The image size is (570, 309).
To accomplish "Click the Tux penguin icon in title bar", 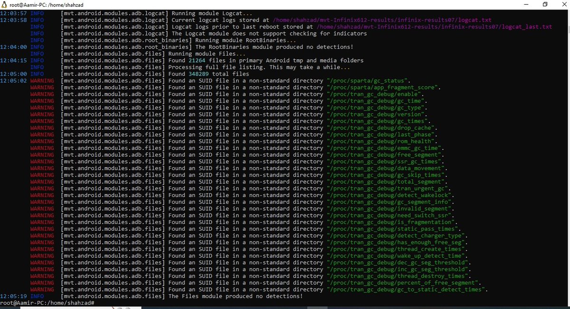I will point(4,4).
